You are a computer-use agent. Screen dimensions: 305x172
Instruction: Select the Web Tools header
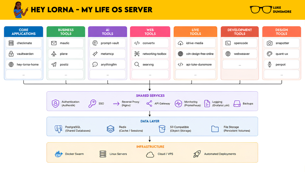[x=150, y=32]
